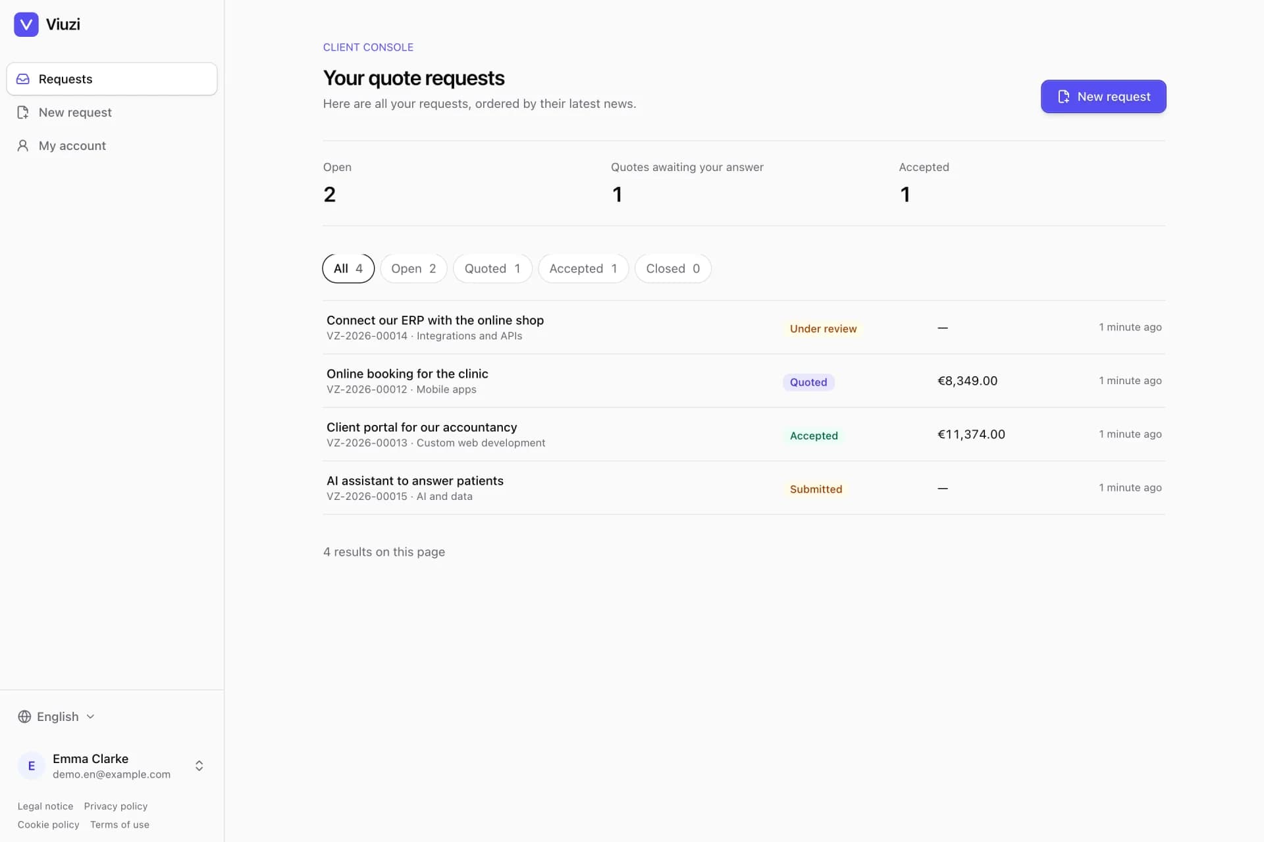
Task: Click the Requests inbox icon in sidebar
Action: [23, 79]
